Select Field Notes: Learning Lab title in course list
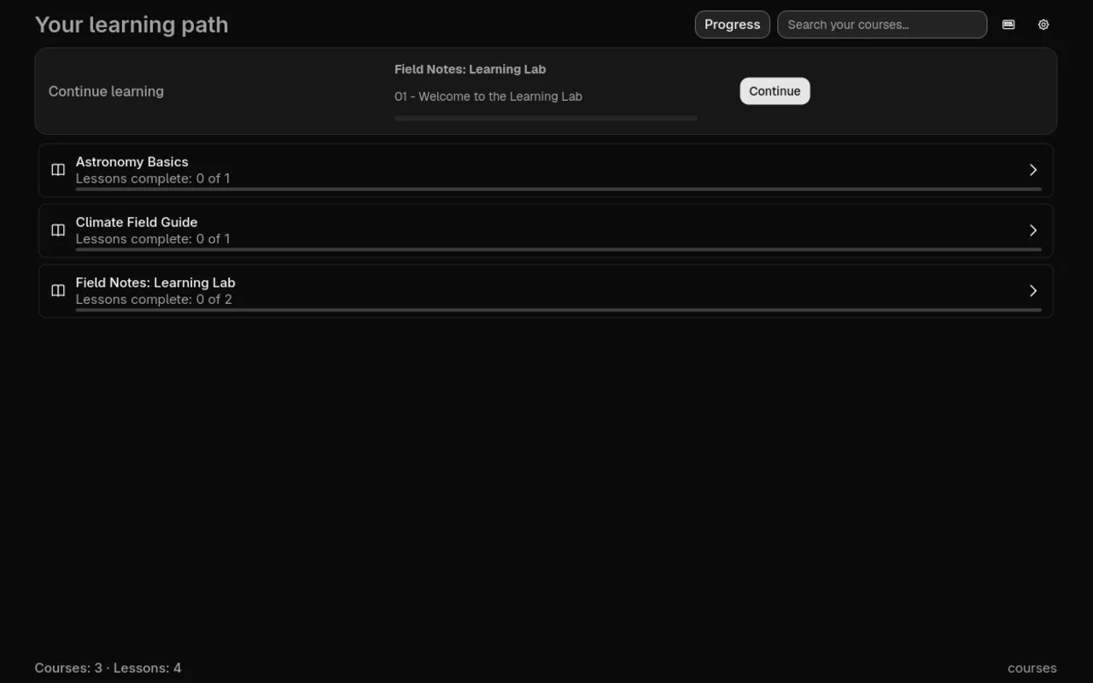 point(155,283)
